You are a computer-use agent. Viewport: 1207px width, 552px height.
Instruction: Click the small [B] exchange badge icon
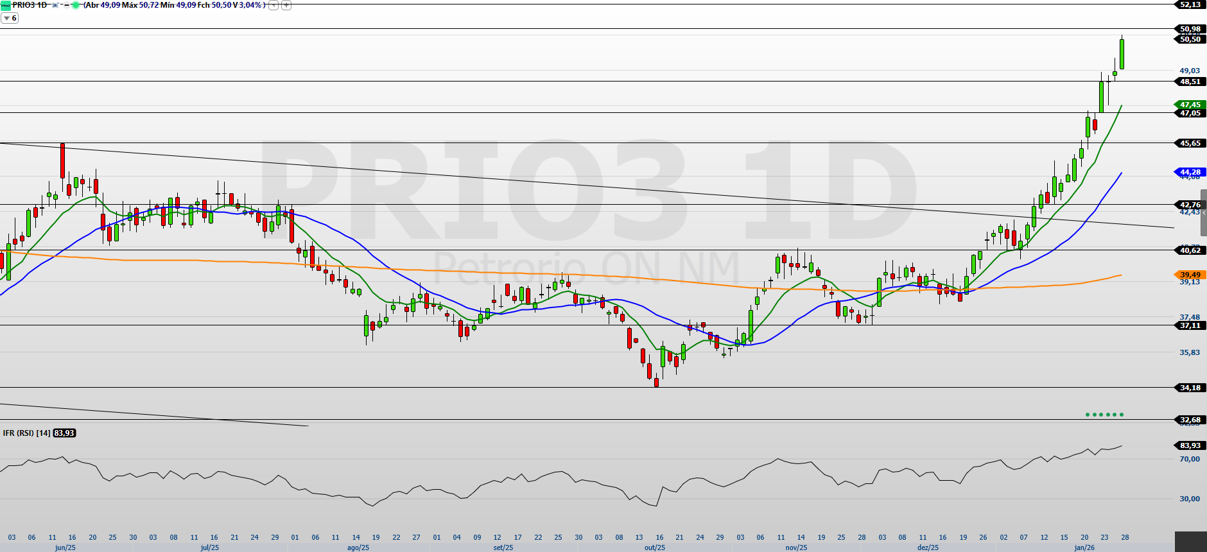tap(55, 5)
